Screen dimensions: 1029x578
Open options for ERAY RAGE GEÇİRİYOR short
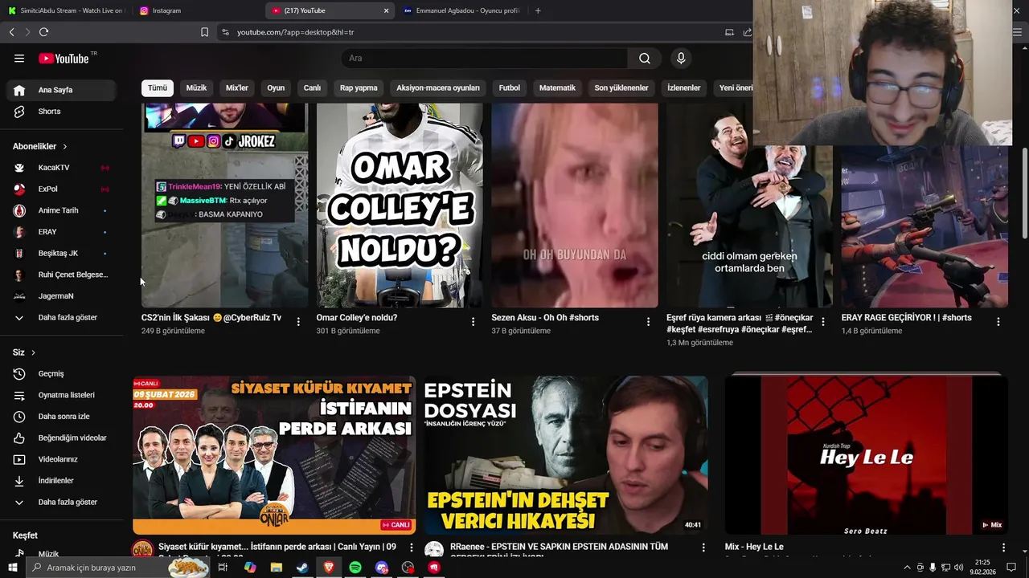pyautogui.click(x=998, y=321)
